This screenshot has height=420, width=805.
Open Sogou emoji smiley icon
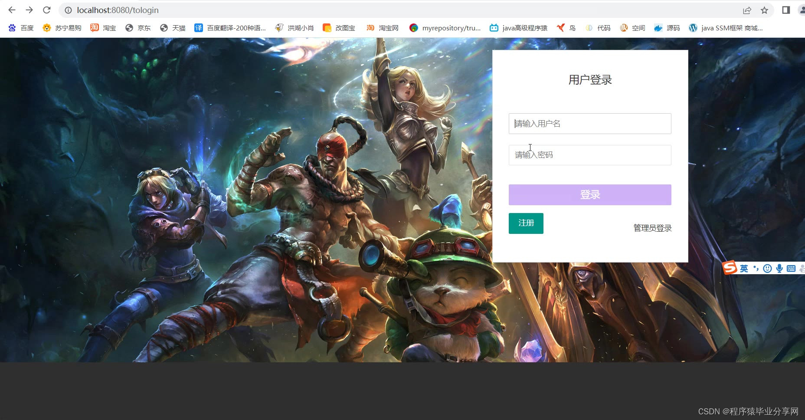point(767,269)
